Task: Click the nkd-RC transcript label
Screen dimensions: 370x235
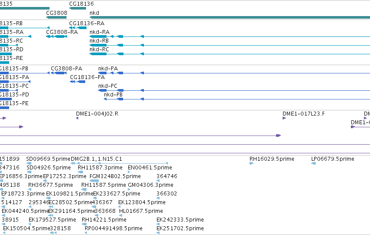Action: pyautogui.click(x=99, y=50)
